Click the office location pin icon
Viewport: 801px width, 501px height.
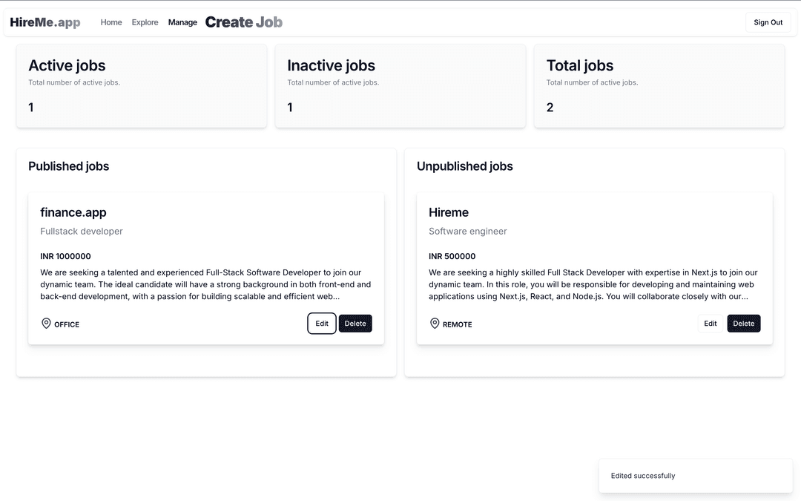tap(46, 324)
